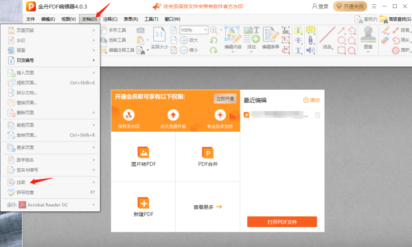The image size is (412, 247).
Task: Click the undo green arrow icon
Action: (214, 40)
